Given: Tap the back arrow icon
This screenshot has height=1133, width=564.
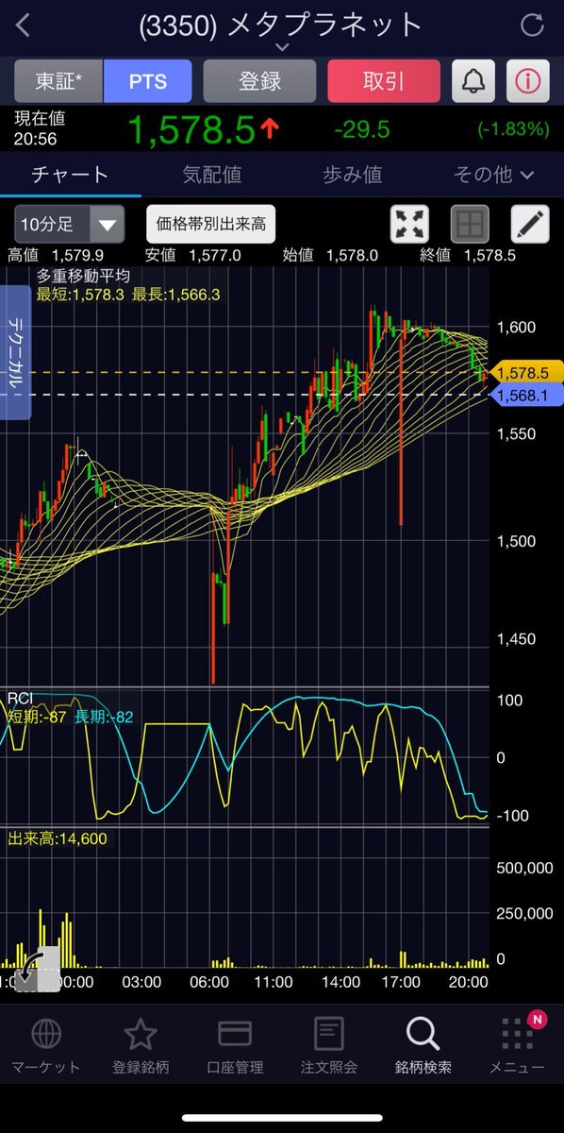Looking at the screenshot, I should click(24, 25).
